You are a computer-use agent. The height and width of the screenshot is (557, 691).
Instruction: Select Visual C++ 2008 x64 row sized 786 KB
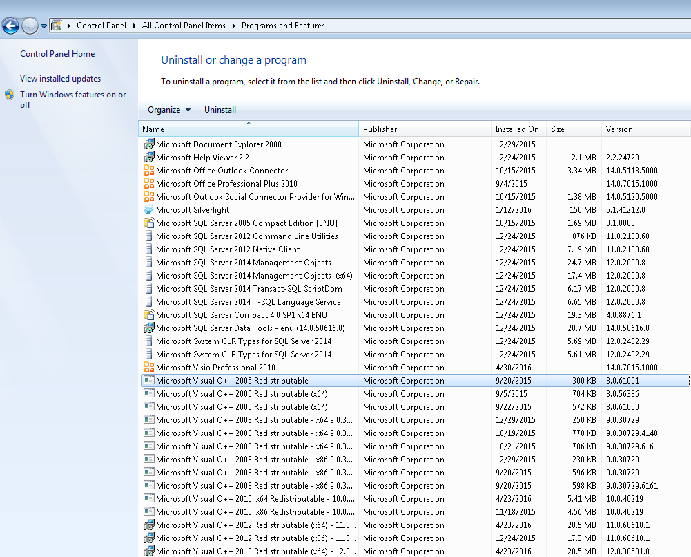pos(414,446)
